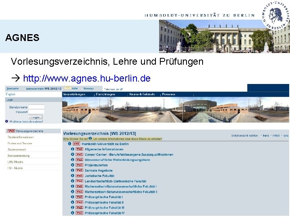Select lang page view

coord(286,136)
